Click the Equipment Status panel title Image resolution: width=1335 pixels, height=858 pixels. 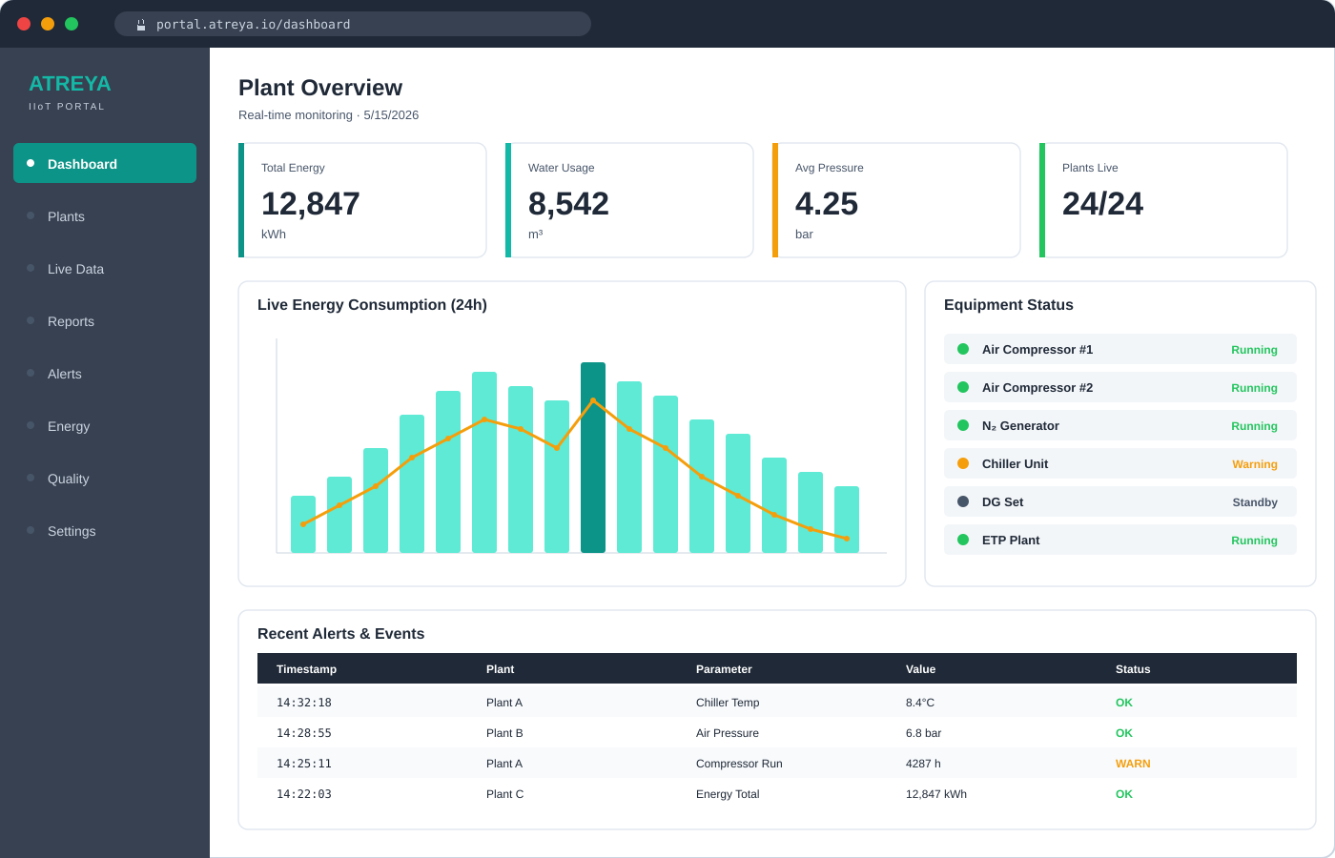coord(1009,305)
